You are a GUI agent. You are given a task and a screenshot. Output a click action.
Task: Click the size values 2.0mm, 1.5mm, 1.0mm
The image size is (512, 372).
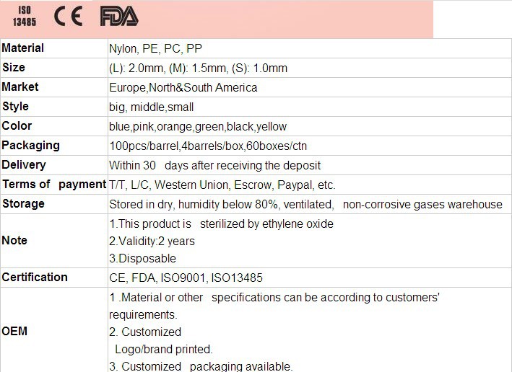(x=198, y=68)
